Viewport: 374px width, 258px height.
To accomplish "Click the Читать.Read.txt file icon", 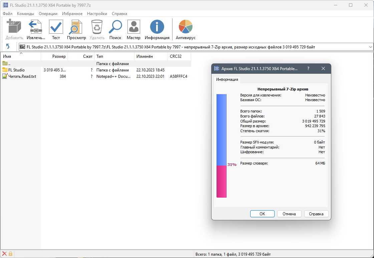I will [x=5, y=76].
